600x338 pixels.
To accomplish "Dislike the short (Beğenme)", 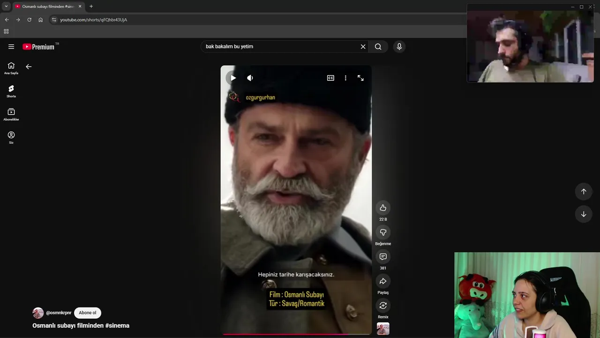I will (383, 232).
